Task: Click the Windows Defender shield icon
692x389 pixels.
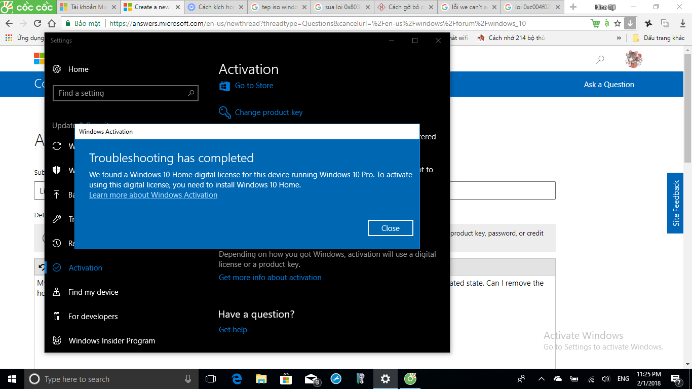Action: pos(57,171)
